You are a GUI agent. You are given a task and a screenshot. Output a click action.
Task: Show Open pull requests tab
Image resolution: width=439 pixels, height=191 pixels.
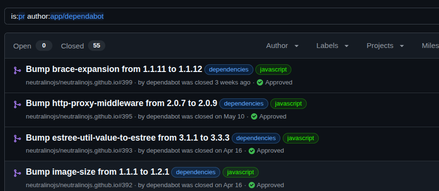coord(33,46)
